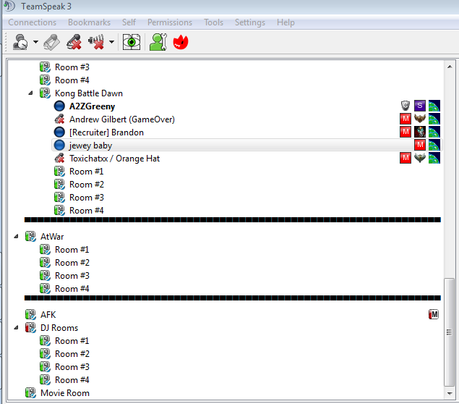Open the dropdown arrow beside mute speakers
The image size is (459, 404).
click(111, 42)
